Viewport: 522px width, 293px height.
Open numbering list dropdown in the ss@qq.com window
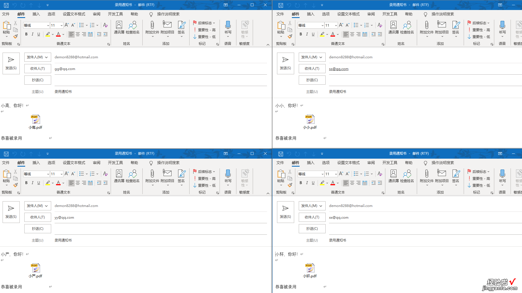pyautogui.click(x=372, y=25)
